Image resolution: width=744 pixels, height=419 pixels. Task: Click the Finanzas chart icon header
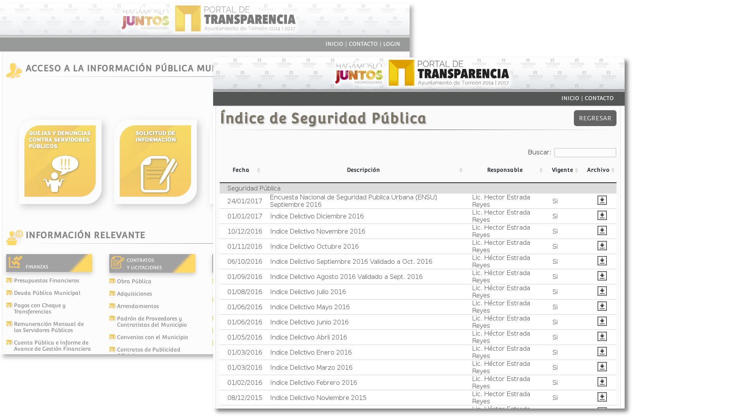15,262
